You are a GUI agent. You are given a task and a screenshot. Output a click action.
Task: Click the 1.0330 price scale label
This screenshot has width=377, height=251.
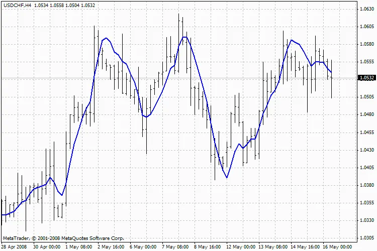click(x=365, y=220)
